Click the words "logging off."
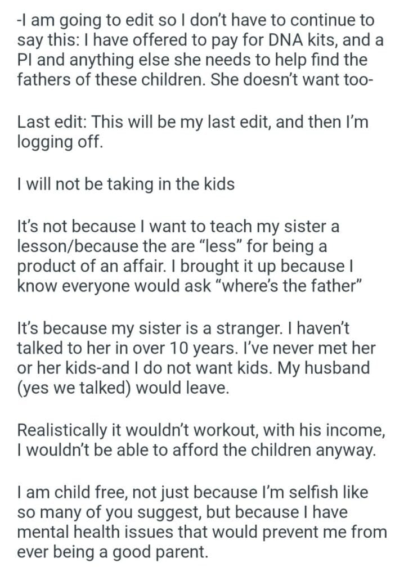 point(61,141)
